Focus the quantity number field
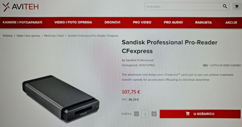The width and height of the screenshot is (242, 127). point(145,114)
